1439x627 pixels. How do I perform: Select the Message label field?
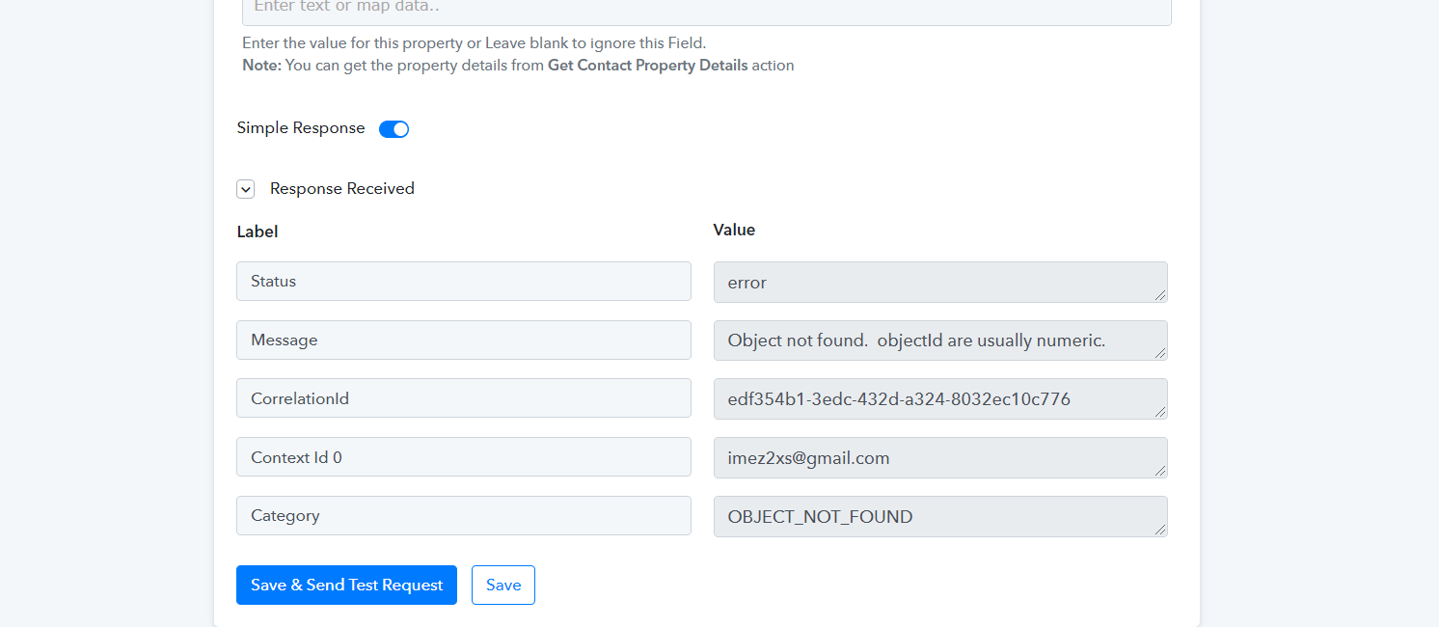(464, 340)
